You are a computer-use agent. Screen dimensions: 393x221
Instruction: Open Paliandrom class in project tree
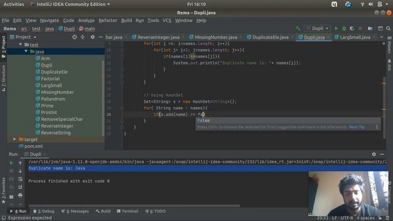53,99
